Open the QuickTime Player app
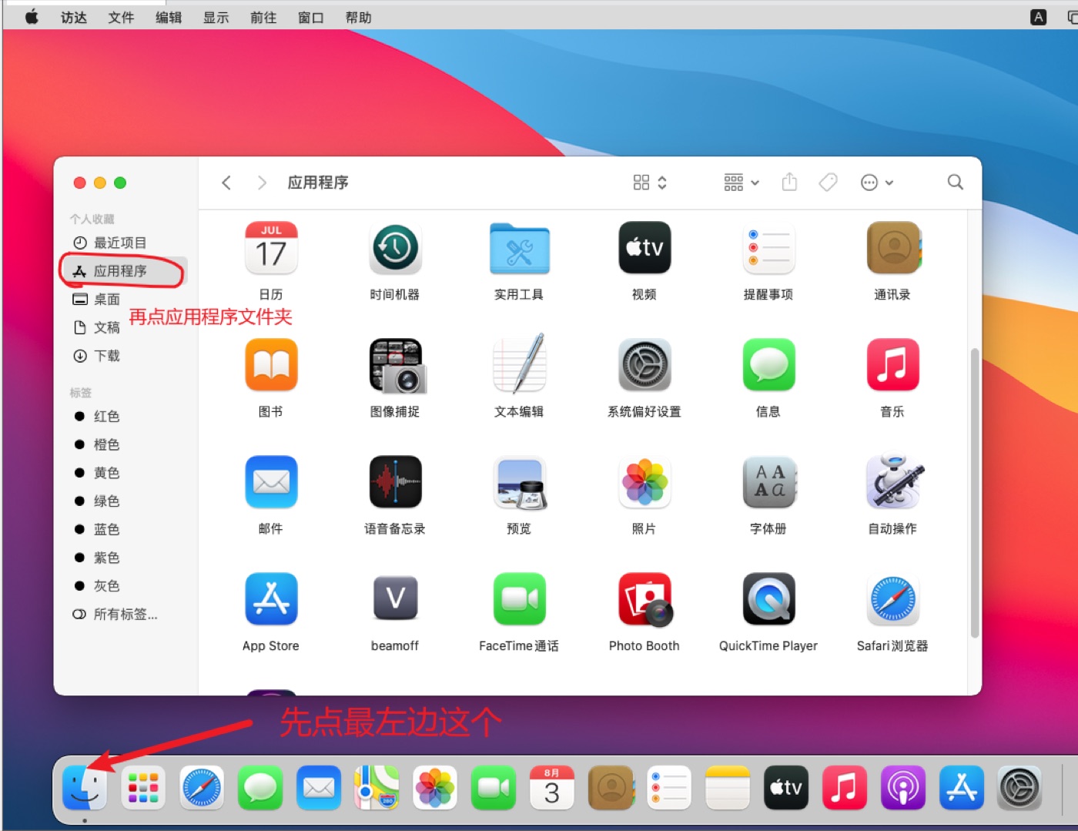 (x=768, y=599)
